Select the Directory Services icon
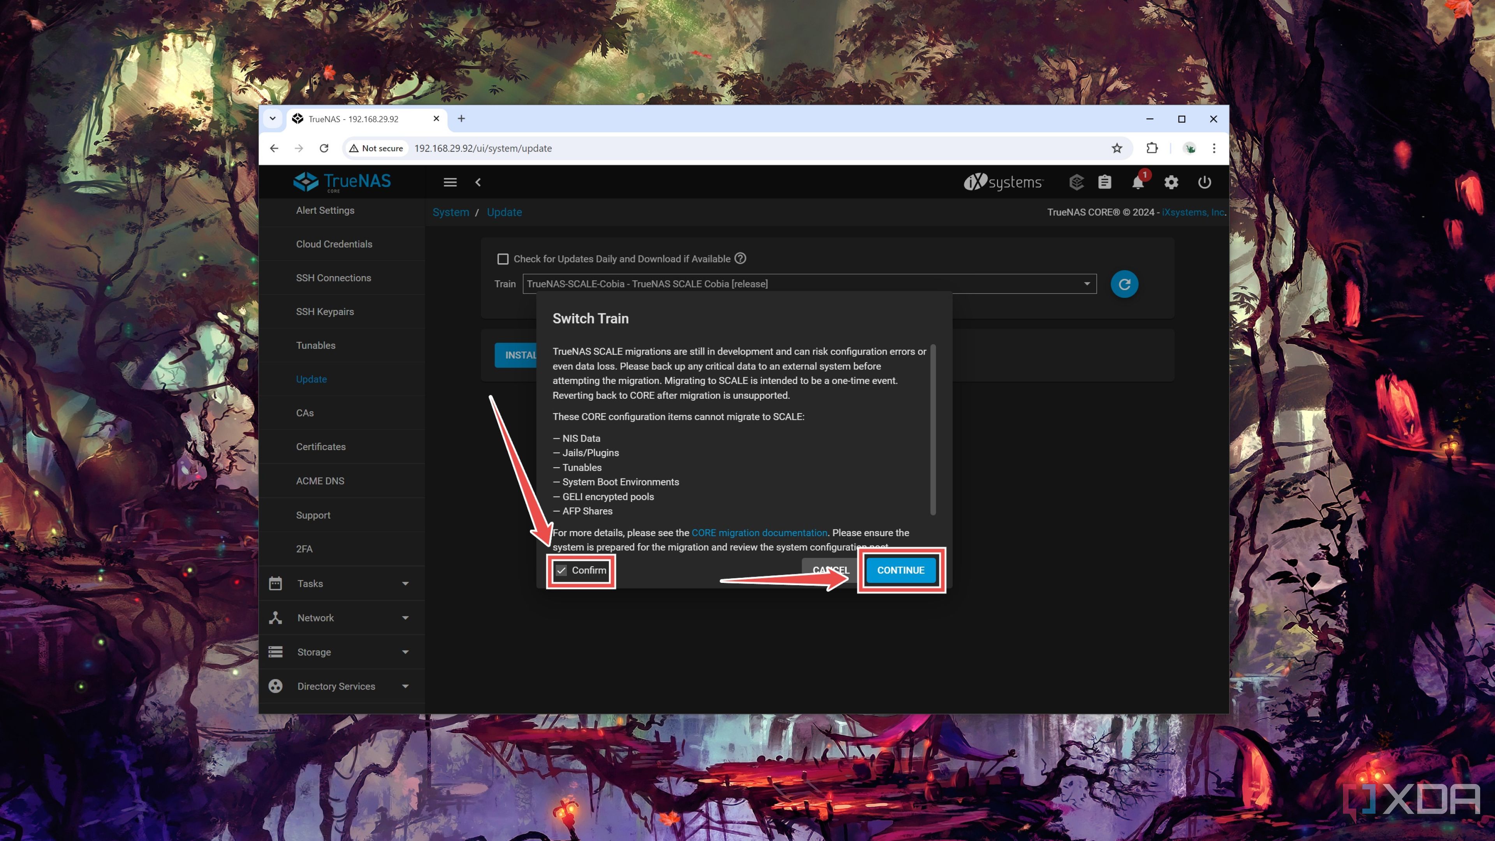Screen dimensions: 1495x841 click(276, 685)
